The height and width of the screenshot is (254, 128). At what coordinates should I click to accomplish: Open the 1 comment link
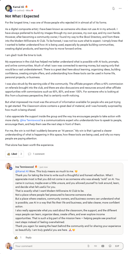(39, 154)
